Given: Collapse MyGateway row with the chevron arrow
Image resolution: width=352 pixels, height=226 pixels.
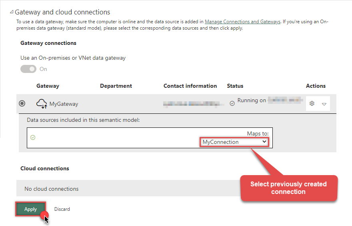Looking at the screenshot, I should pos(324,104).
